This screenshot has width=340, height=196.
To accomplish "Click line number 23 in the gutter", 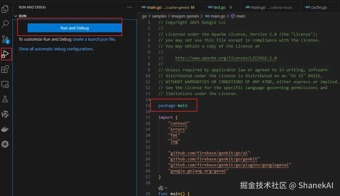I will coord(148,153).
